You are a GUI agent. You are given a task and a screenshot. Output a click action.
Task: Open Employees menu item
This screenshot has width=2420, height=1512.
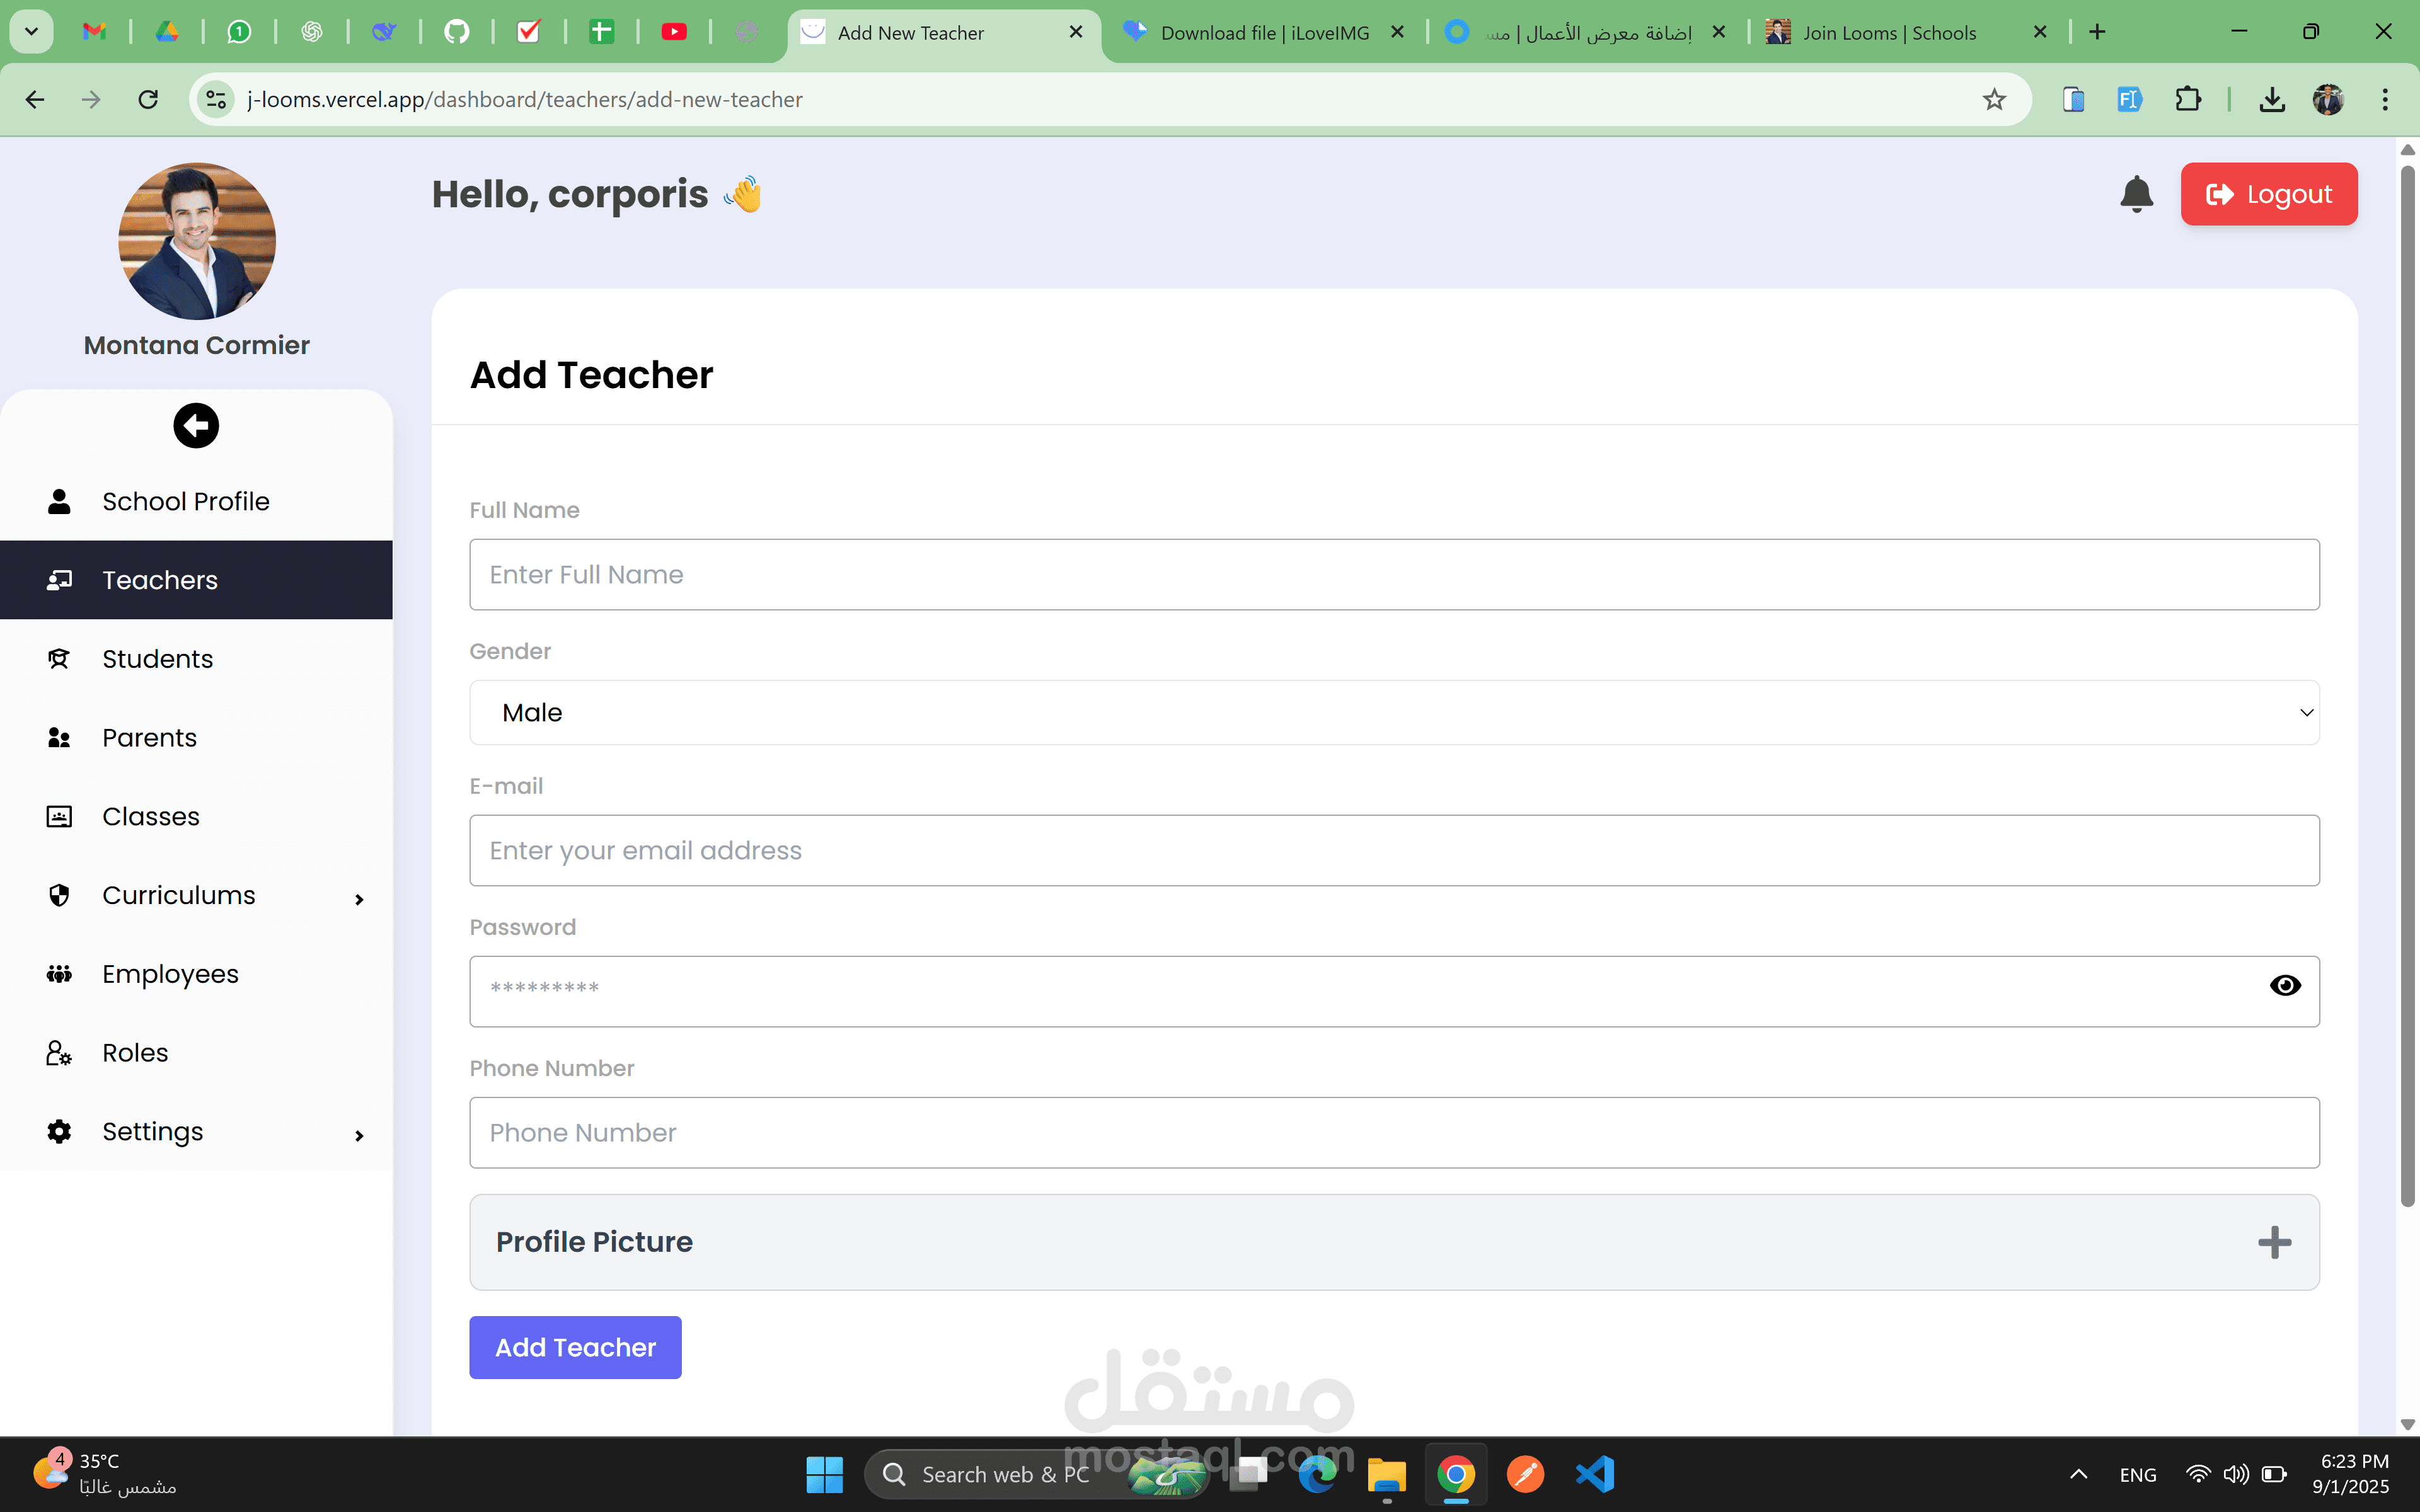196,974
